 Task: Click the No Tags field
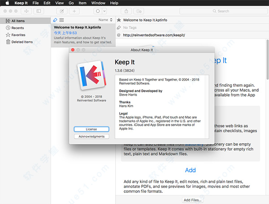tap(130, 28)
